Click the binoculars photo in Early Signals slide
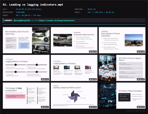Image resolution: width=148 pixels, height=114 pixels. (134, 40)
